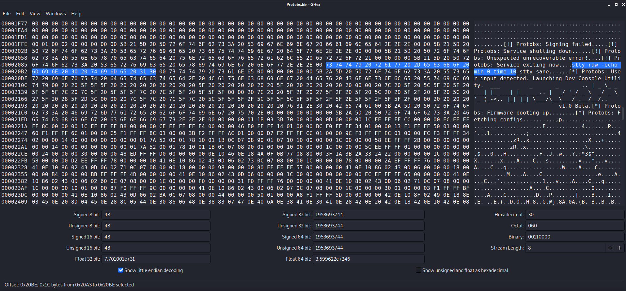Click the Octal value field
This screenshot has height=291, width=626.
574,226
